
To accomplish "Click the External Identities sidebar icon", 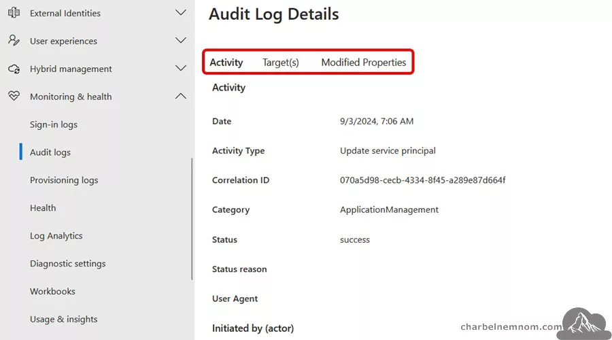I will coord(14,13).
